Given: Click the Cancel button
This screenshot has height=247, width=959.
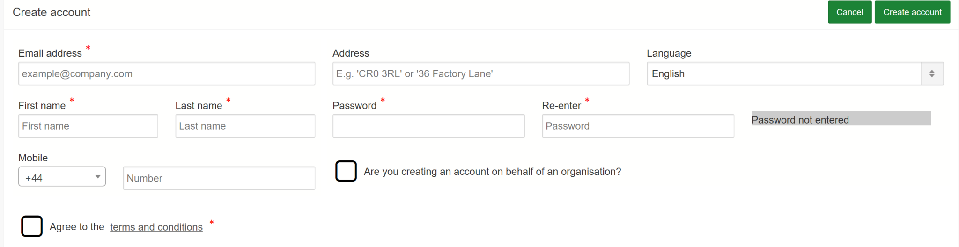Looking at the screenshot, I should [x=849, y=12].
